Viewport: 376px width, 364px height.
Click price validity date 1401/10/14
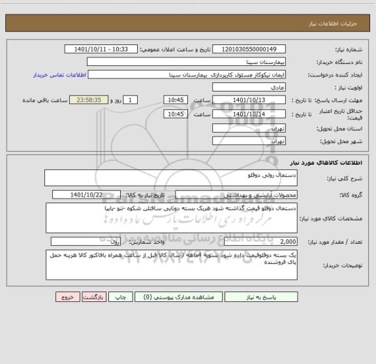[249, 114]
